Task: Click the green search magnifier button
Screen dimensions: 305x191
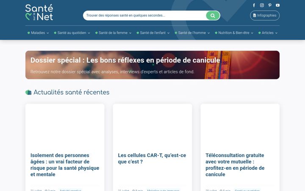Action: pyautogui.click(x=213, y=15)
